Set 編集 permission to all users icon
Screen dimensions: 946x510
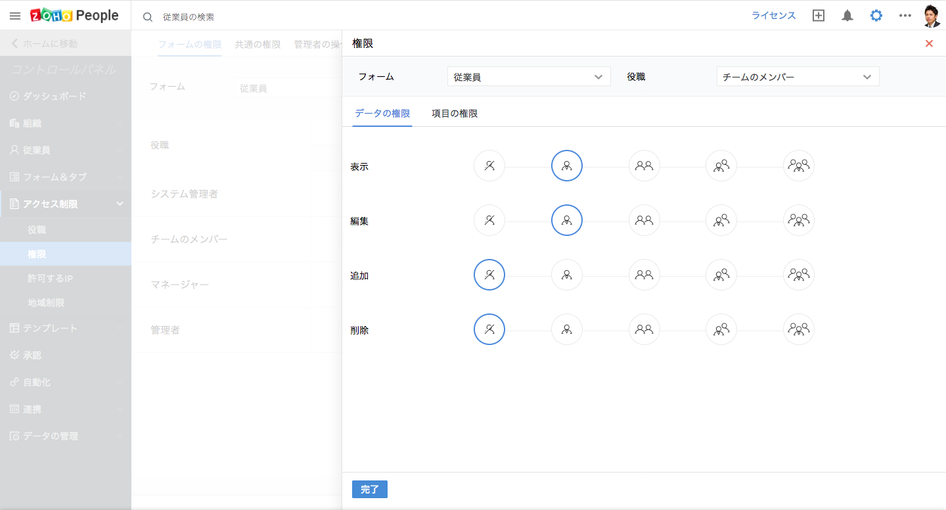(799, 220)
